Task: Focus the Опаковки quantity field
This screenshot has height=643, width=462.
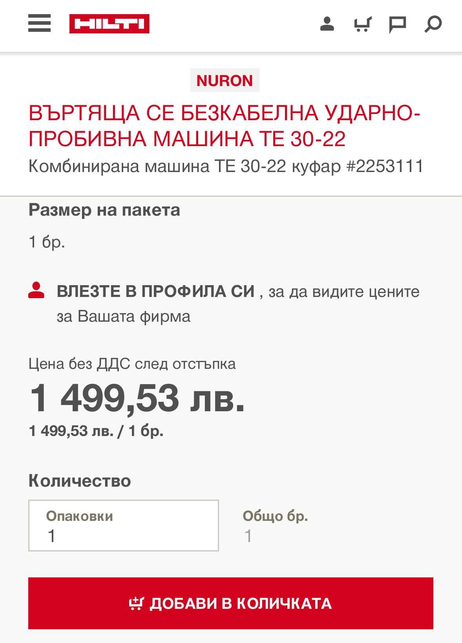Action: click(x=123, y=526)
